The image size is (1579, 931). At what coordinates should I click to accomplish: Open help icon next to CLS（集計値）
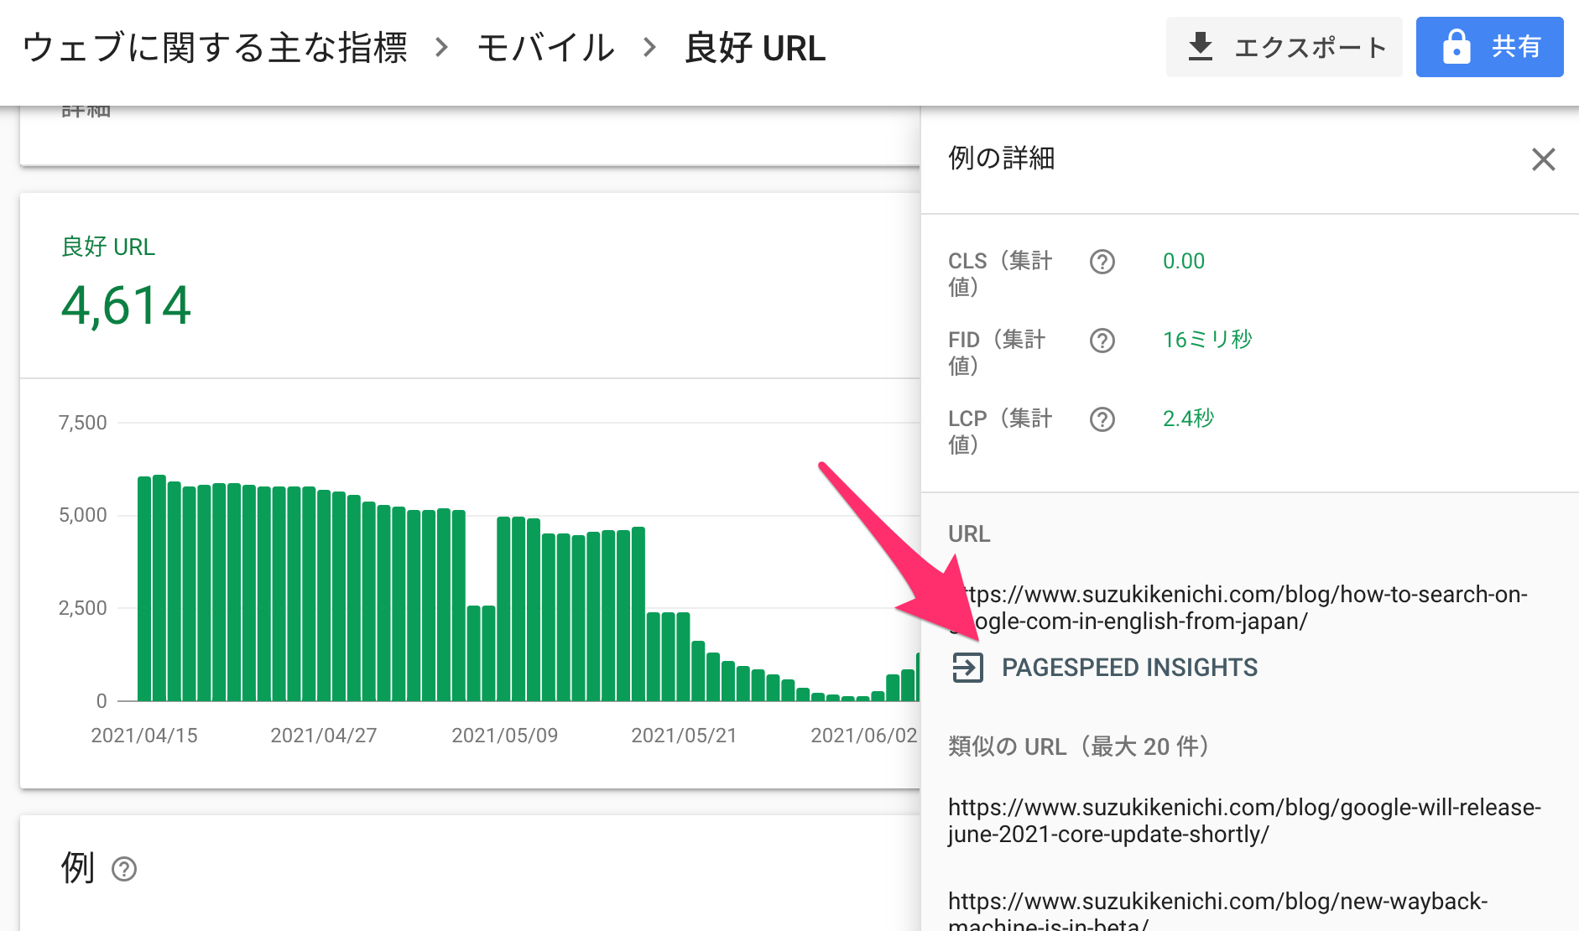pyautogui.click(x=1102, y=262)
